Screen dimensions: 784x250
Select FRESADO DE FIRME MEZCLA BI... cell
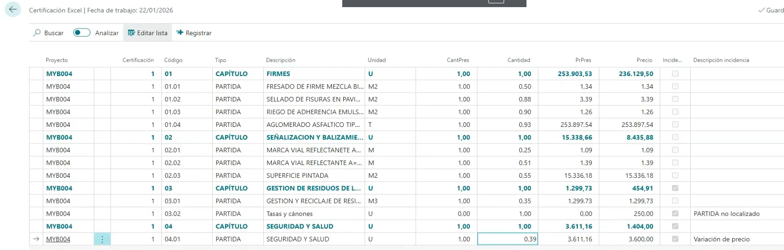click(x=314, y=87)
